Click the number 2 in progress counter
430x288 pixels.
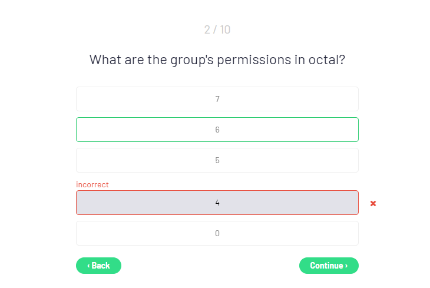pos(207,29)
